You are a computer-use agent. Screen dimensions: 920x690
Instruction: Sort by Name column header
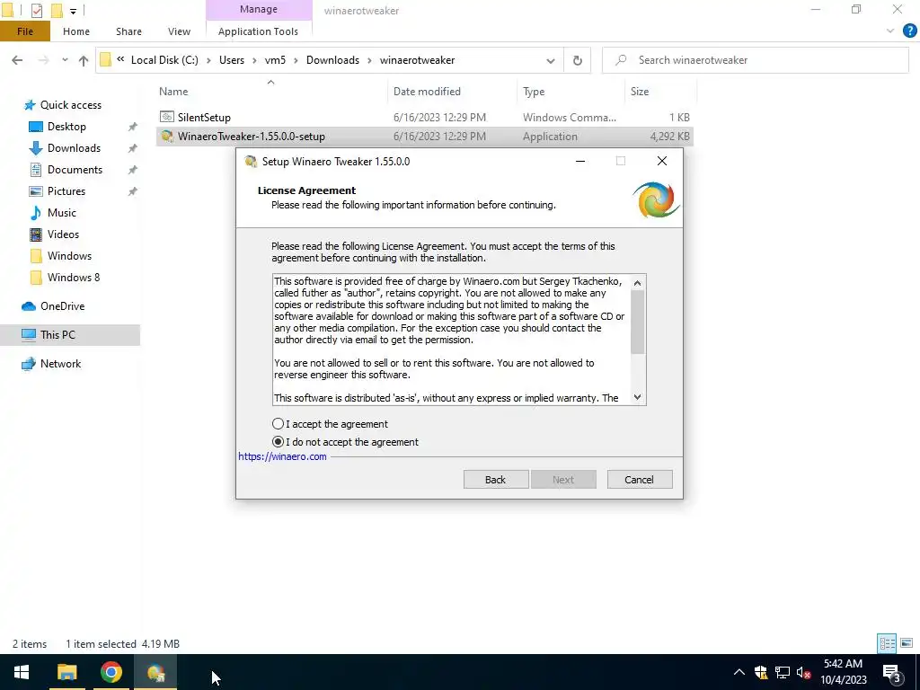click(x=270, y=91)
